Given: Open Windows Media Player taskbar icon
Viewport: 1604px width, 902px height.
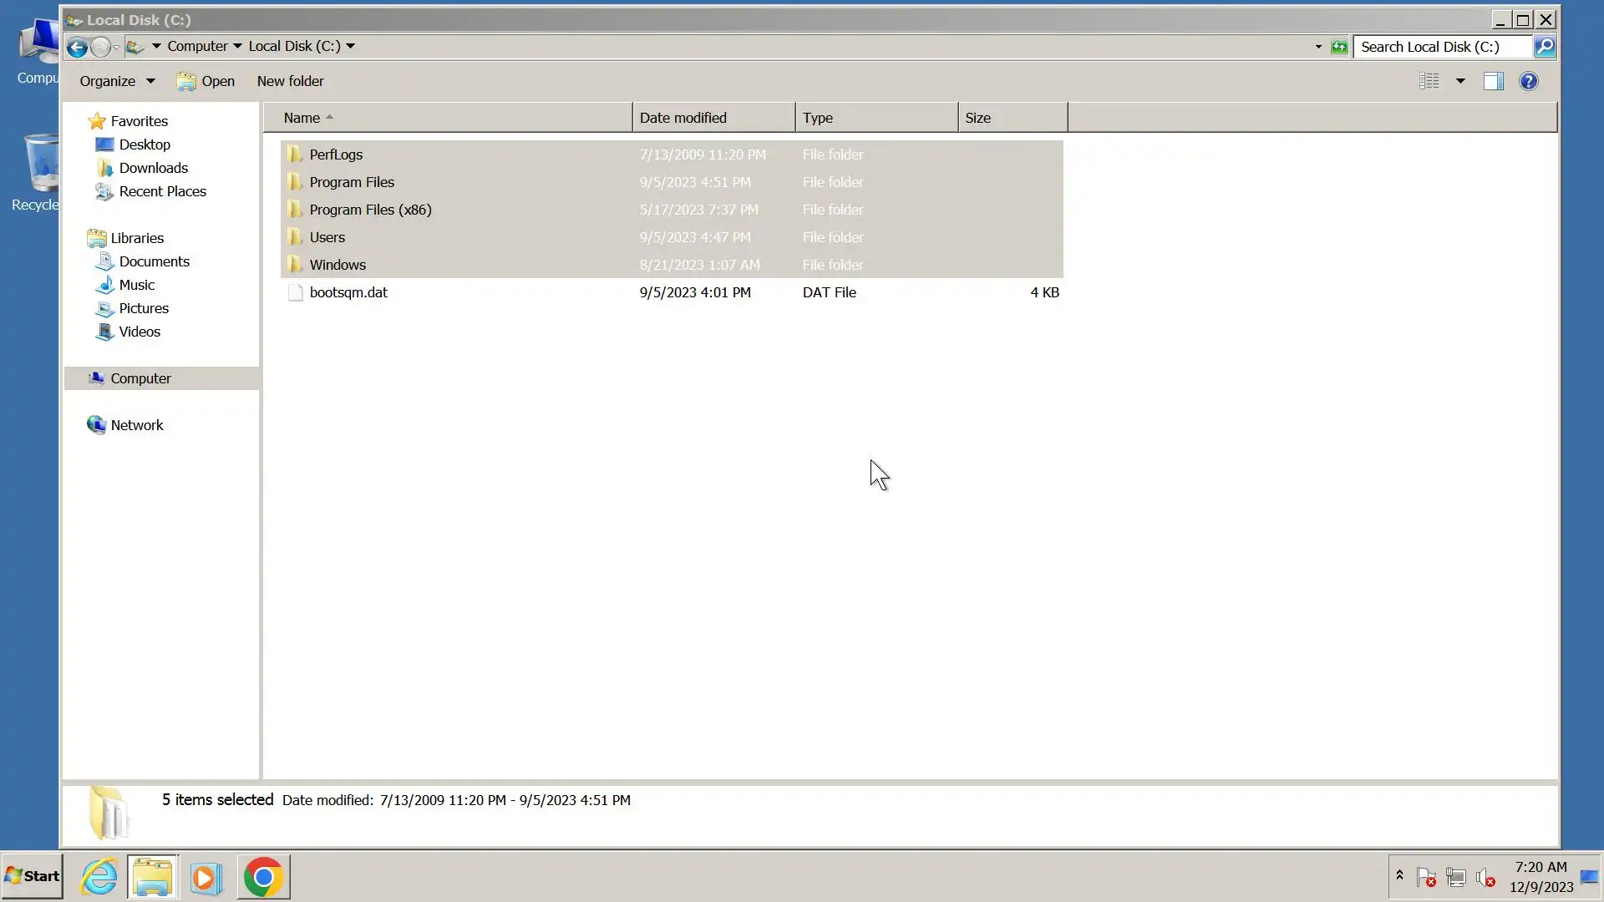Looking at the screenshot, I should [x=206, y=877].
